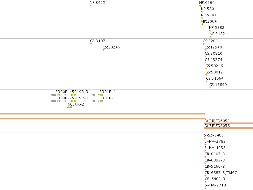253x190 pixels.
Task: Select the GS:3201 label
Action: coord(210,41)
